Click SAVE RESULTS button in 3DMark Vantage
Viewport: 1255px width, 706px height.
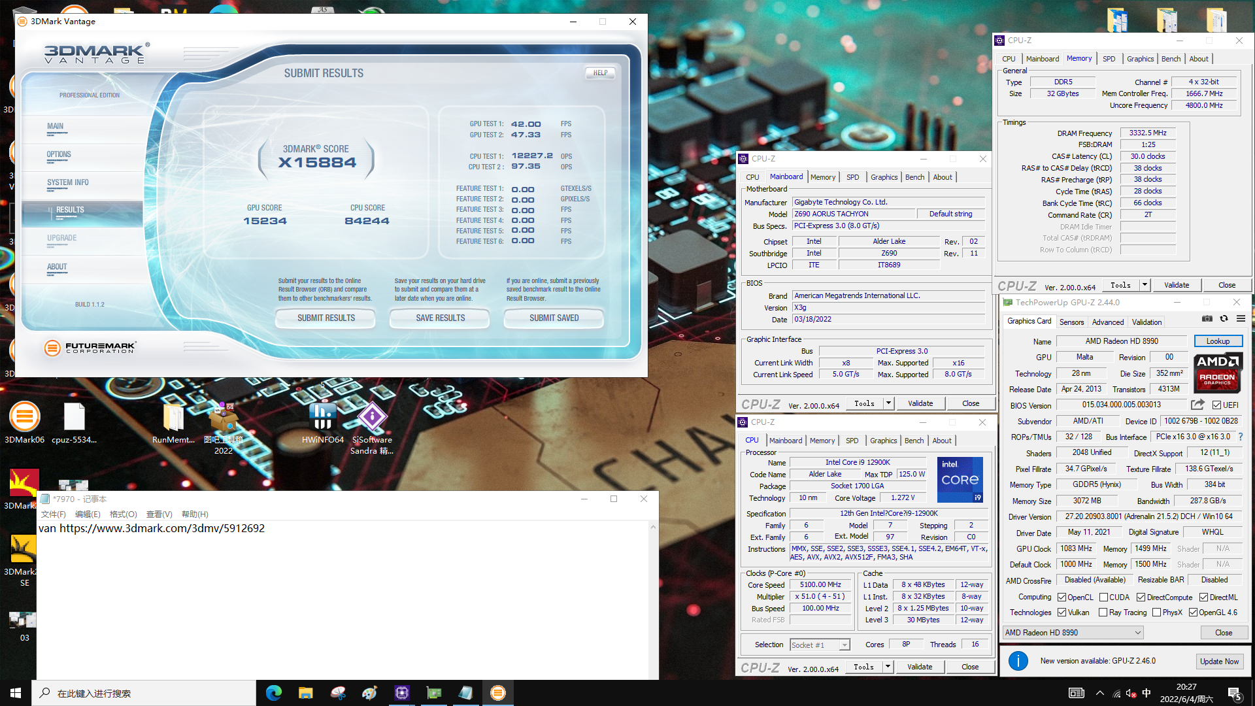click(x=441, y=318)
